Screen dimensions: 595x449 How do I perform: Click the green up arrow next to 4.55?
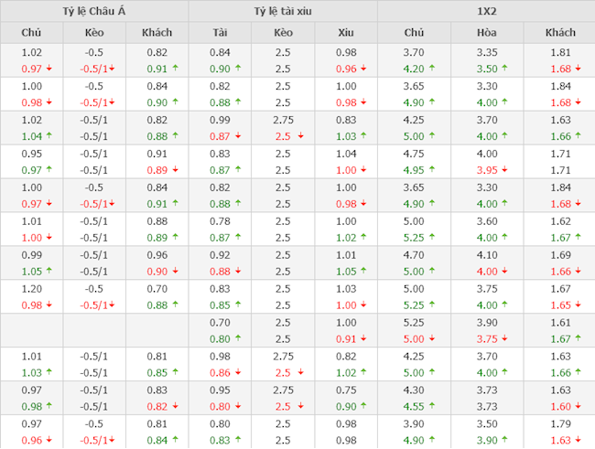click(x=429, y=406)
